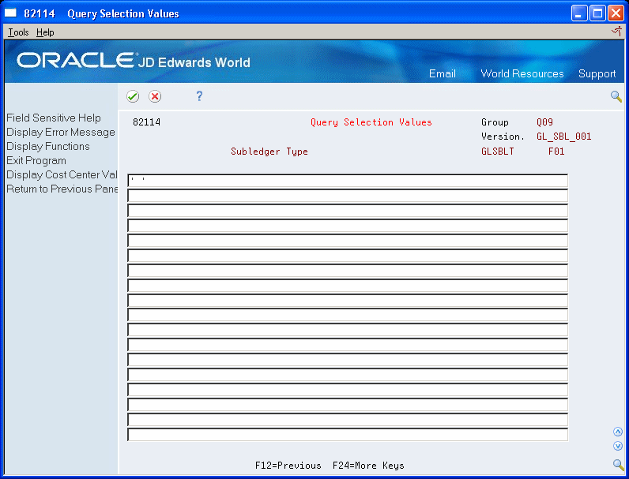Select Field Sensitive Help
The height and width of the screenshot is (479, 629).
pyautogui.click(x=54, y=118)
